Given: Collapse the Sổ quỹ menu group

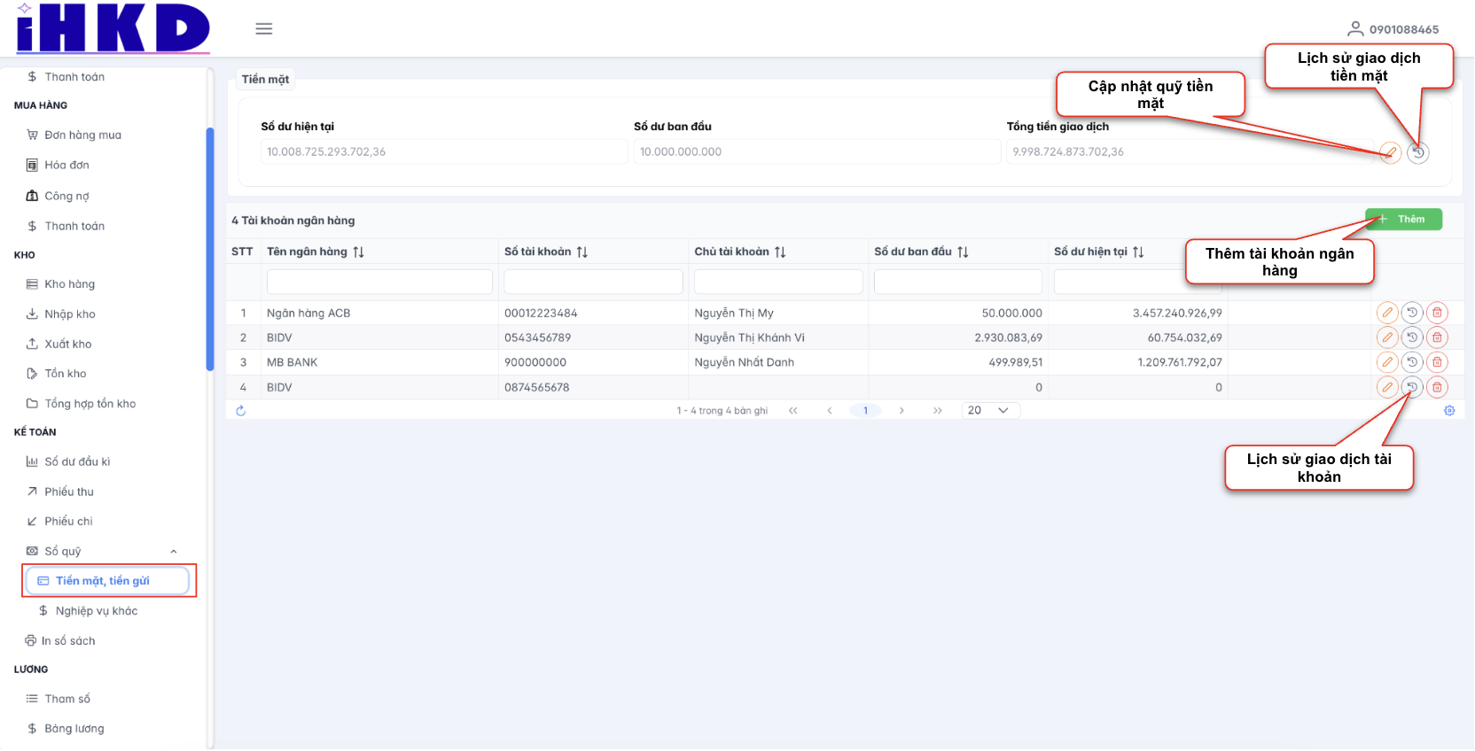Looking at the screenshot, I should (x=174, y=552).
